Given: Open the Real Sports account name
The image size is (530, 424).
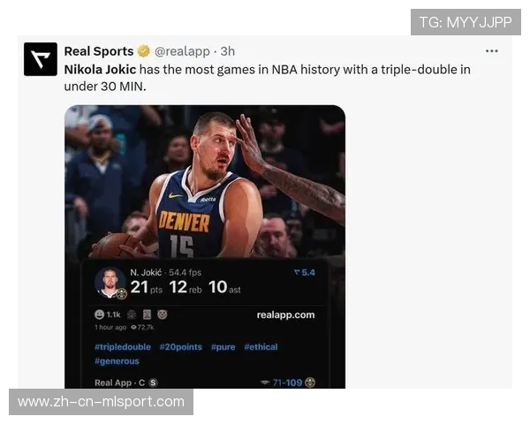Looking at the screenshot, I should tap(99, 51).
